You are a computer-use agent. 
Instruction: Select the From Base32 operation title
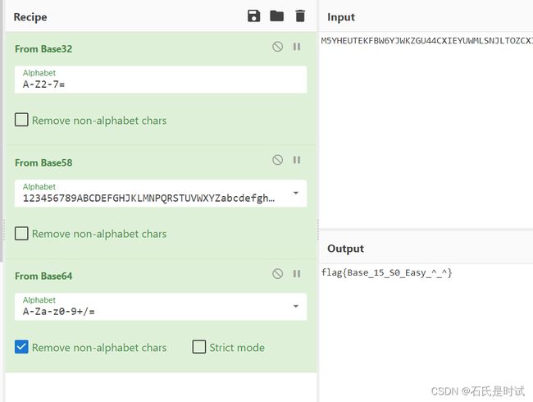pos(43,49)
